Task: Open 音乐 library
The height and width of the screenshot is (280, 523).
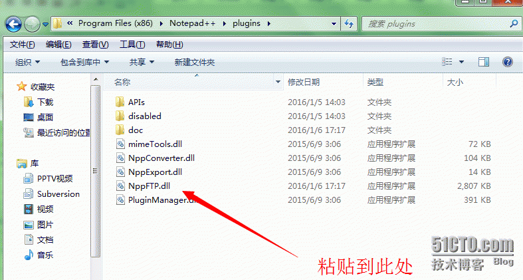Action: (x=45, y=255)
